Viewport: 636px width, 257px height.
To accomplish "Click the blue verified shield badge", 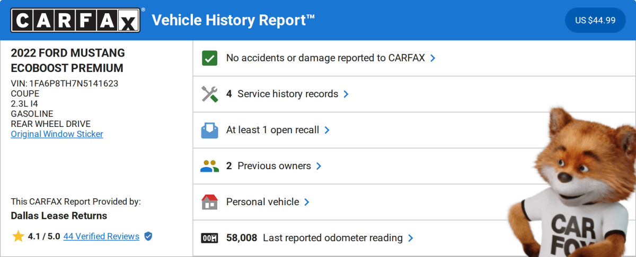I will (x=148, y=236).
